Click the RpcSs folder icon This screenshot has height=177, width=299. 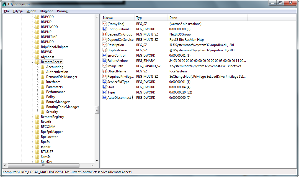coord(37,142)
